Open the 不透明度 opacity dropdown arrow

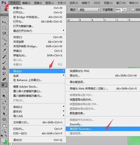(x=125, y=10)
